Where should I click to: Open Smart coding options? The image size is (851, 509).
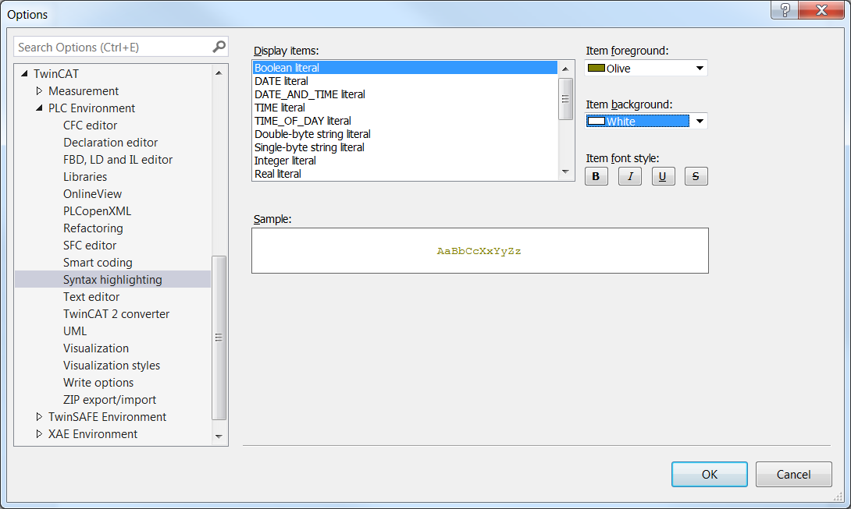[x=98, y=263]
